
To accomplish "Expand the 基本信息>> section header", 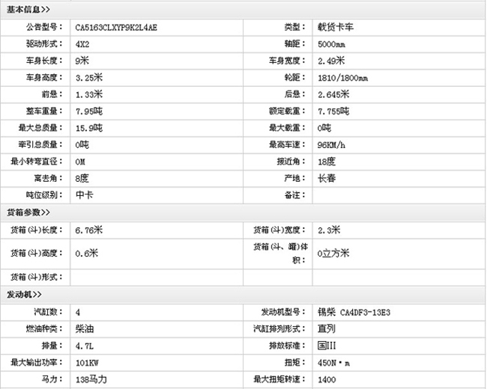I will pyautogui.click(x=28, y=9).
